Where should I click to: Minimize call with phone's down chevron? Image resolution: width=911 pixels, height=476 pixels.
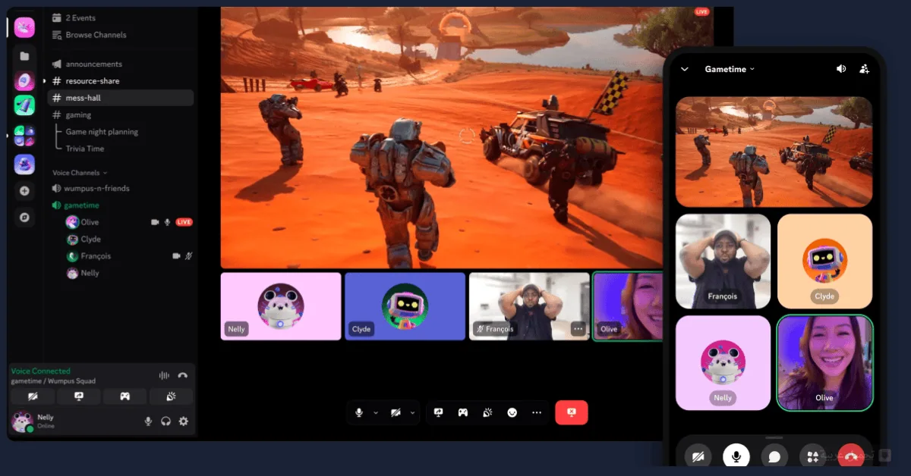pyautogui.click(x=685, y=69)
